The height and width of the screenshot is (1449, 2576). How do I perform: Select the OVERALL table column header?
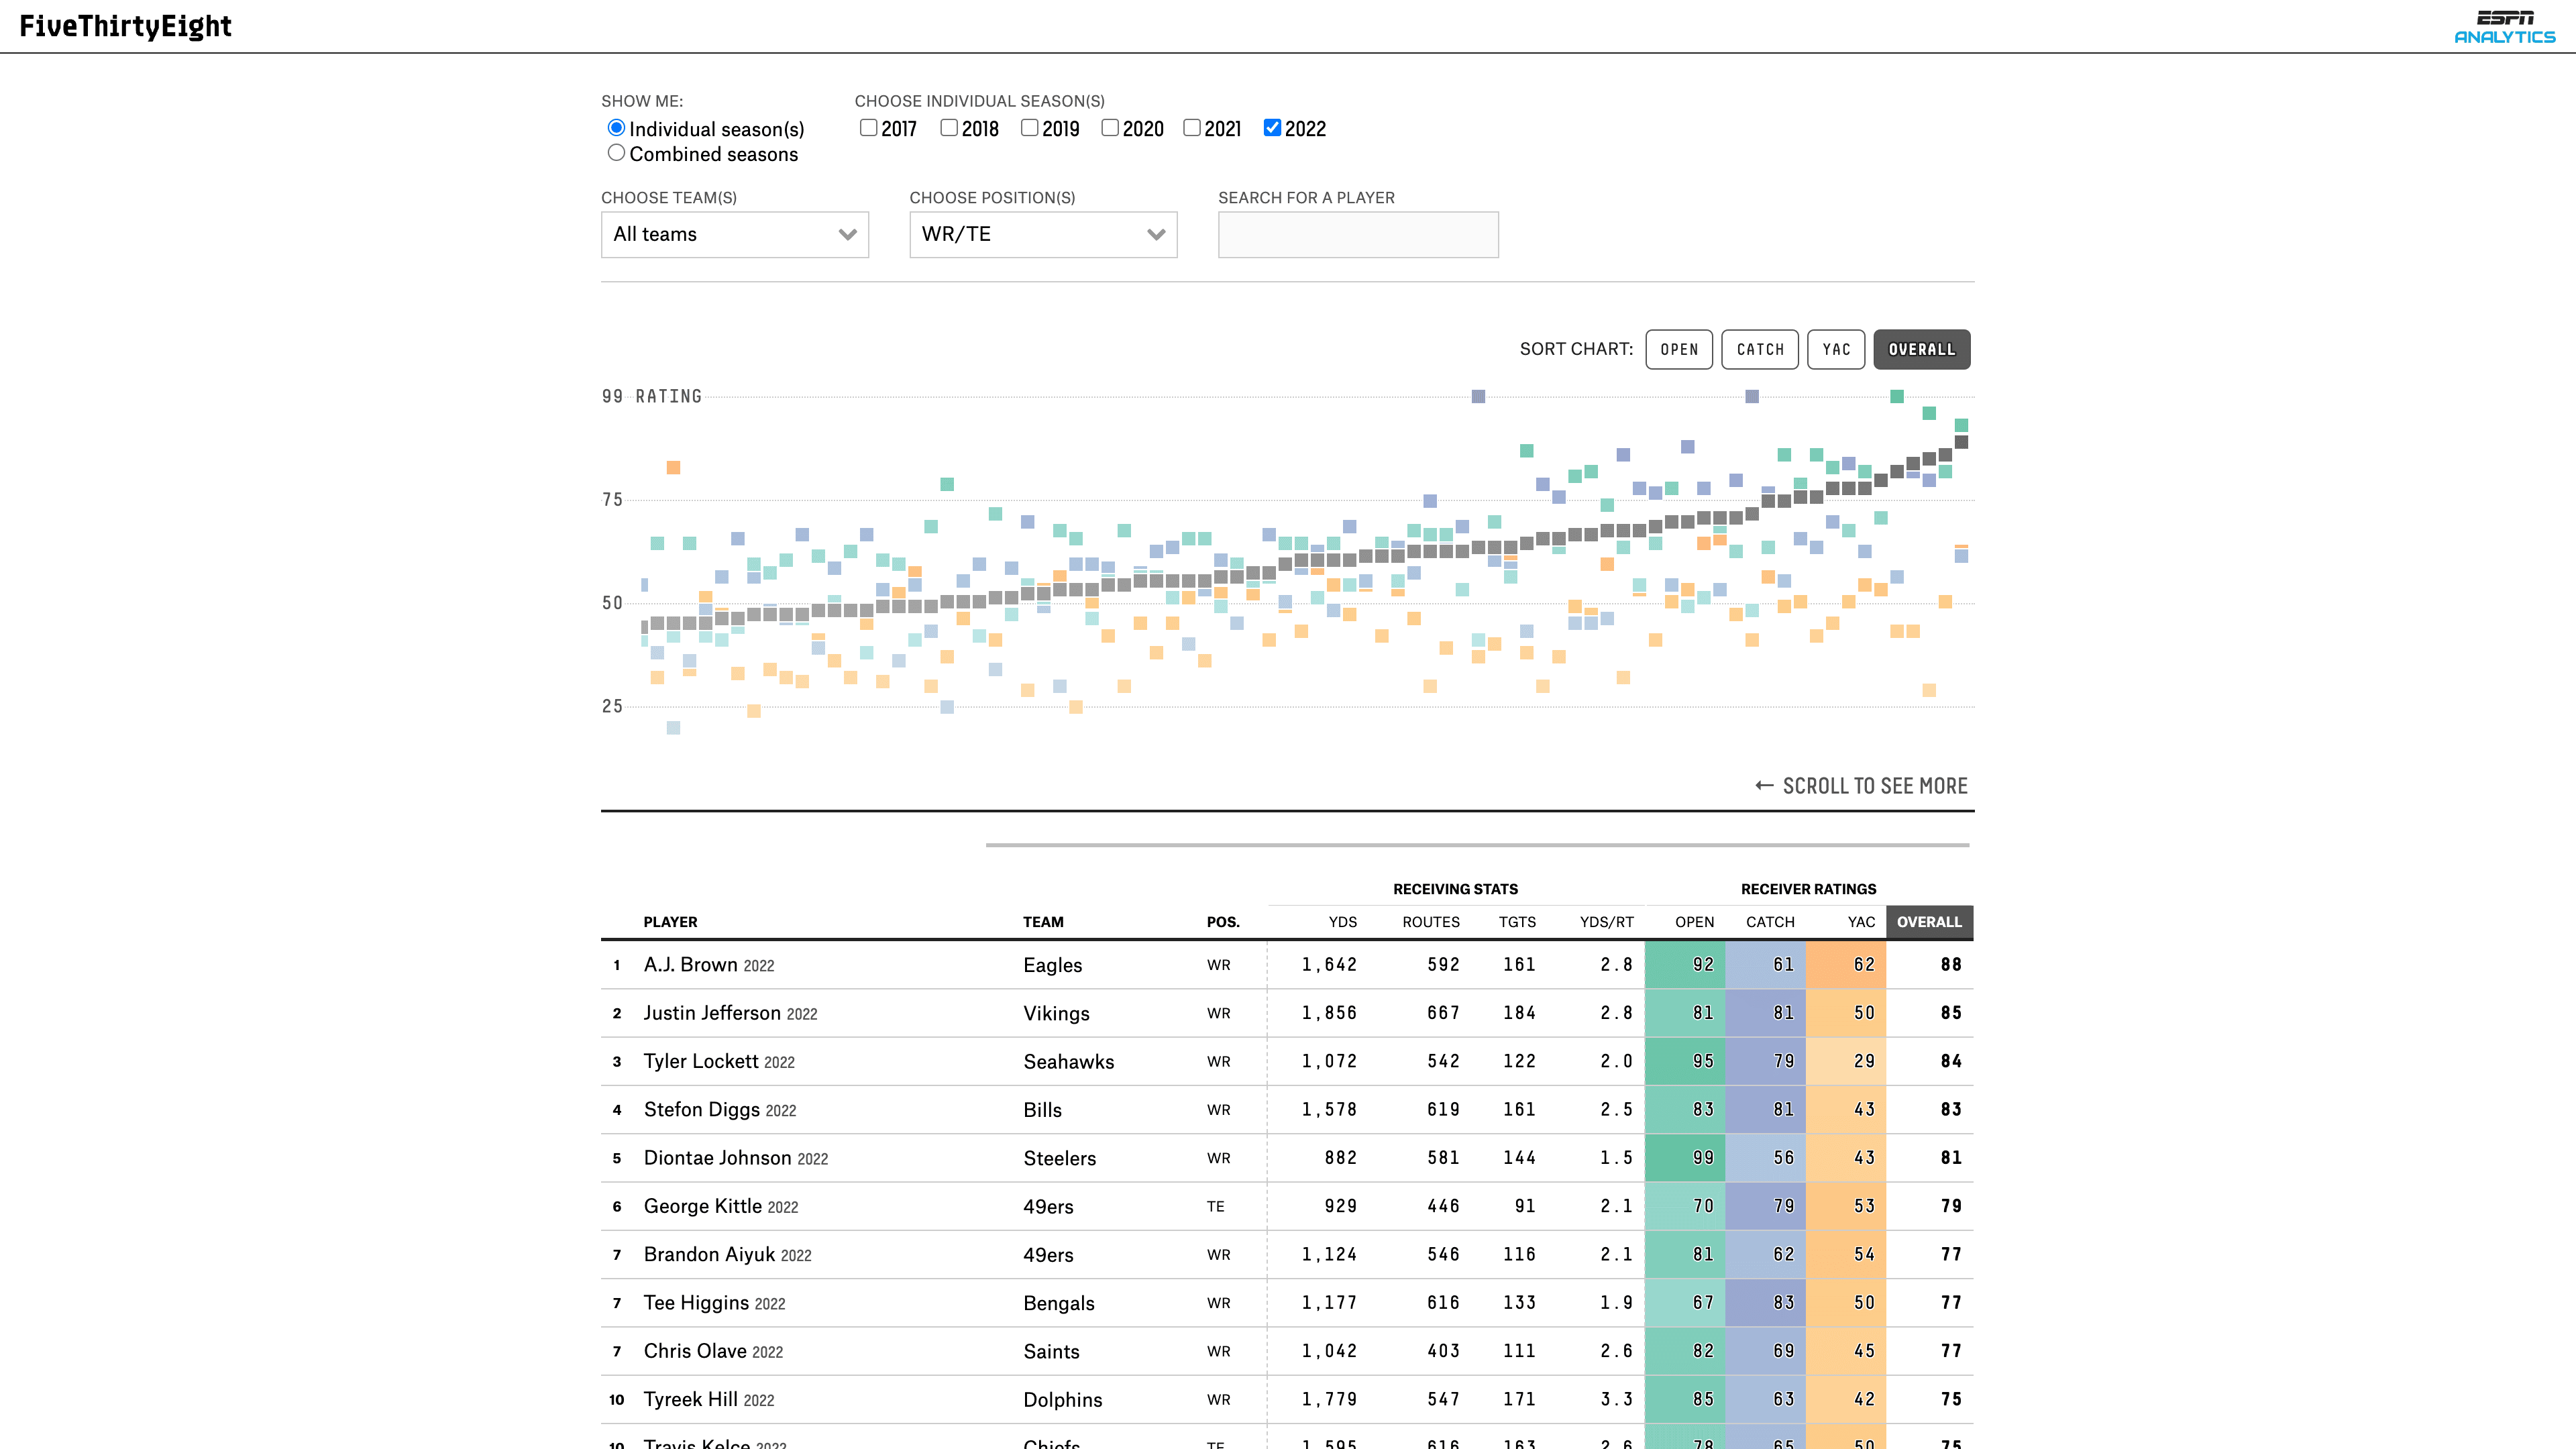tap(1929, 922)
